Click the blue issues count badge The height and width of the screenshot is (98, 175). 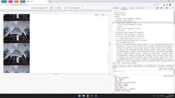pyautogui.click(x=162, y=8)
